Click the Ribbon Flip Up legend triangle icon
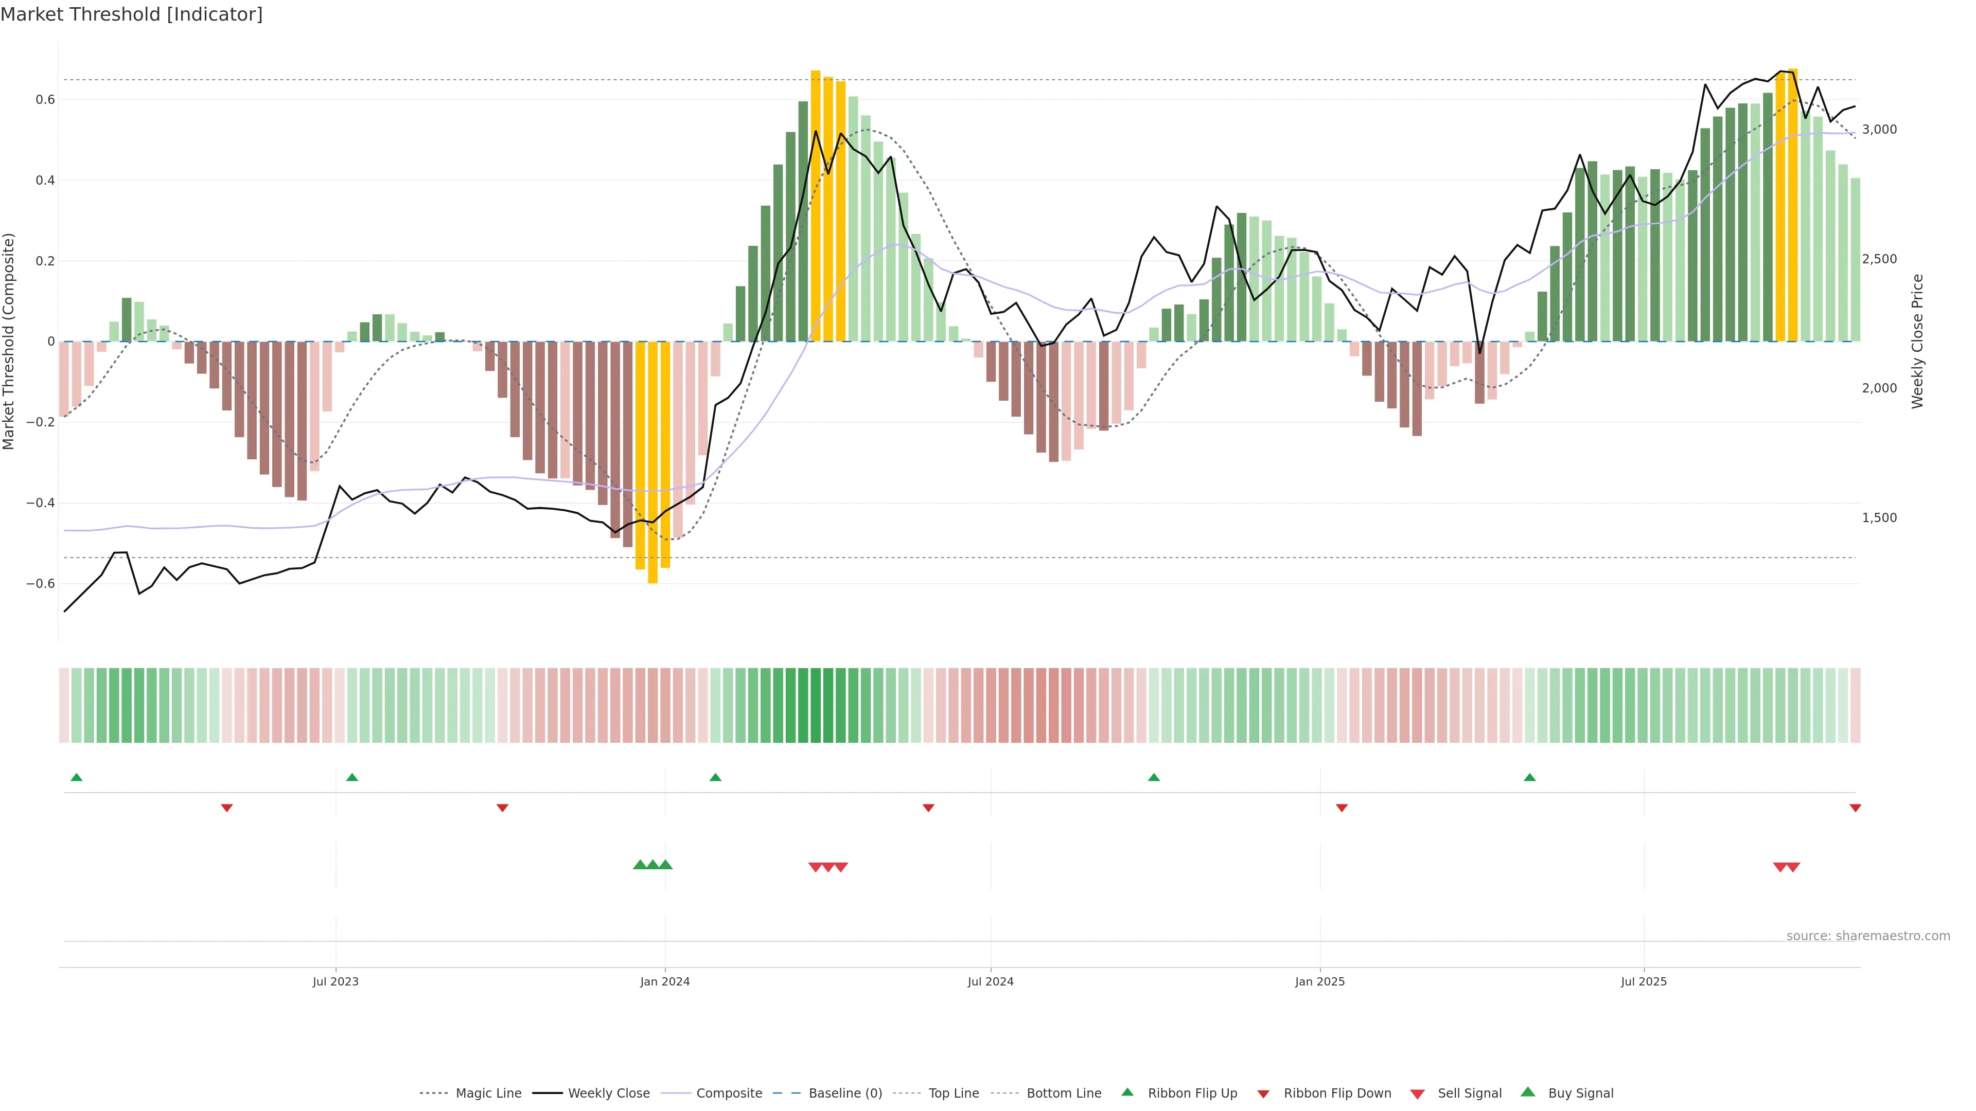The image size is (1976, 1111). 1127,1092
